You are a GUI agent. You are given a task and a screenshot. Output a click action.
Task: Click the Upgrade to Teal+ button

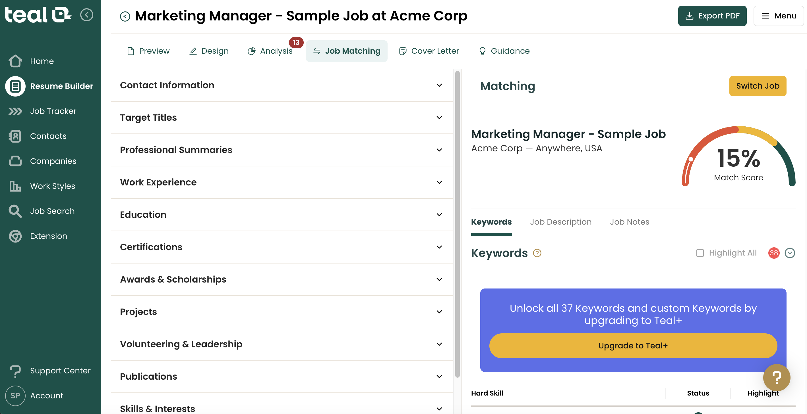point(632,346)
